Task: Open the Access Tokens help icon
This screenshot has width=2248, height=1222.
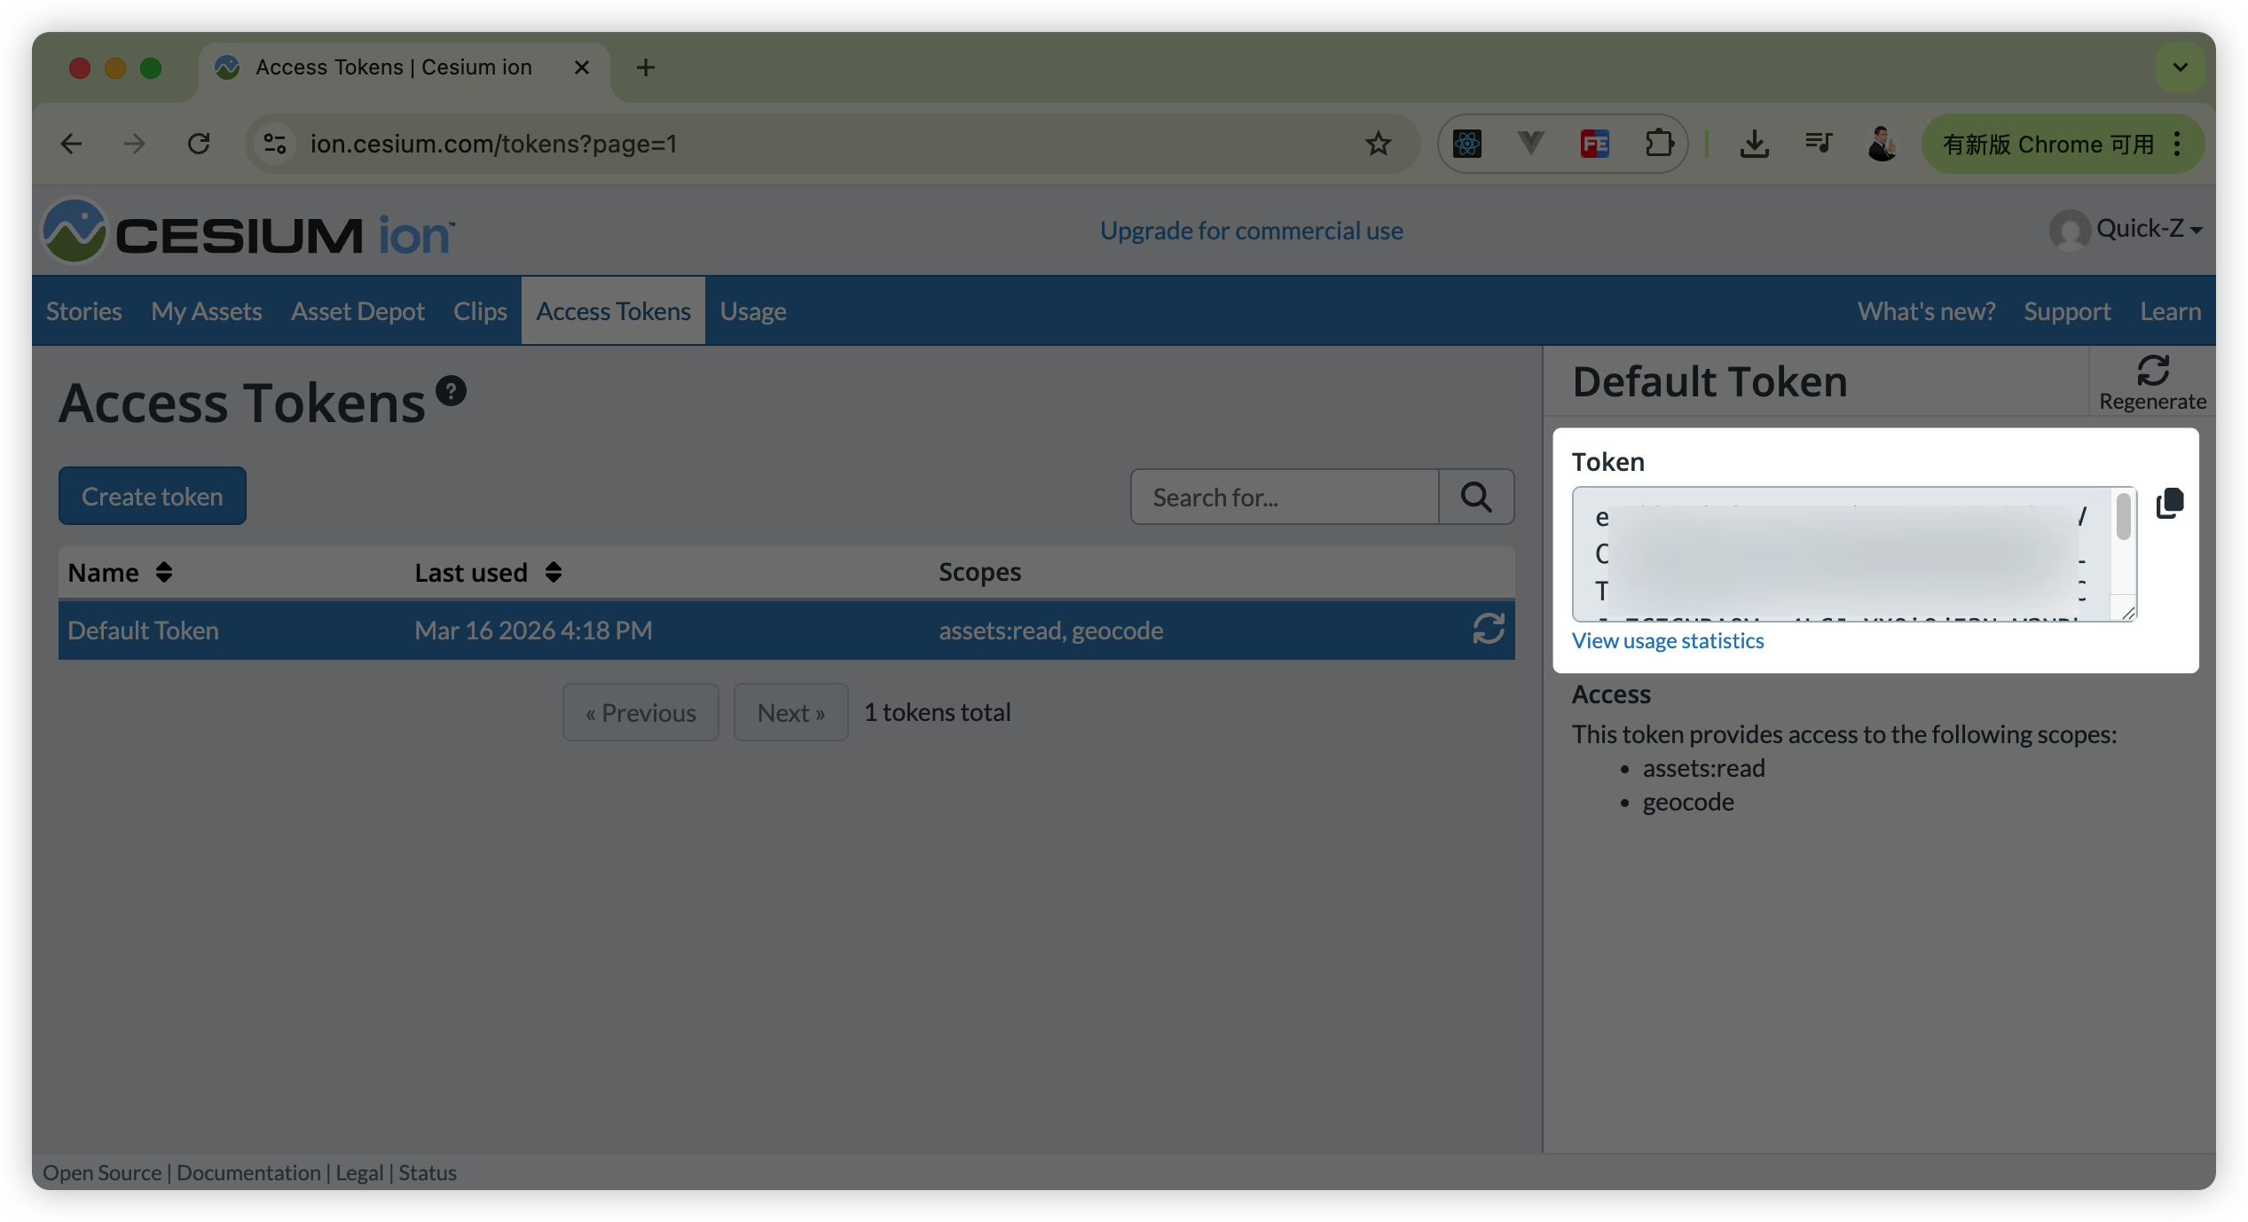Action: click(451, 391)
